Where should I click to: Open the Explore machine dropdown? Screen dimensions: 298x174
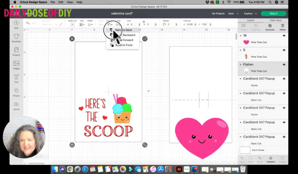tap(250, 14)
